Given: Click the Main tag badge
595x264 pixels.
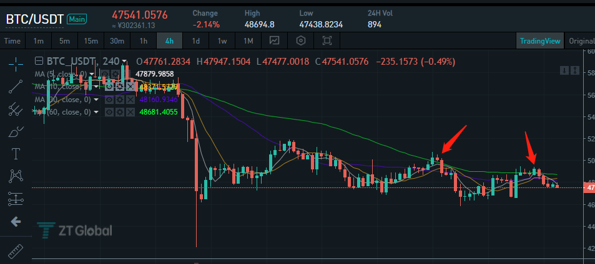Looking at the screenshot, I should (77, 19).
